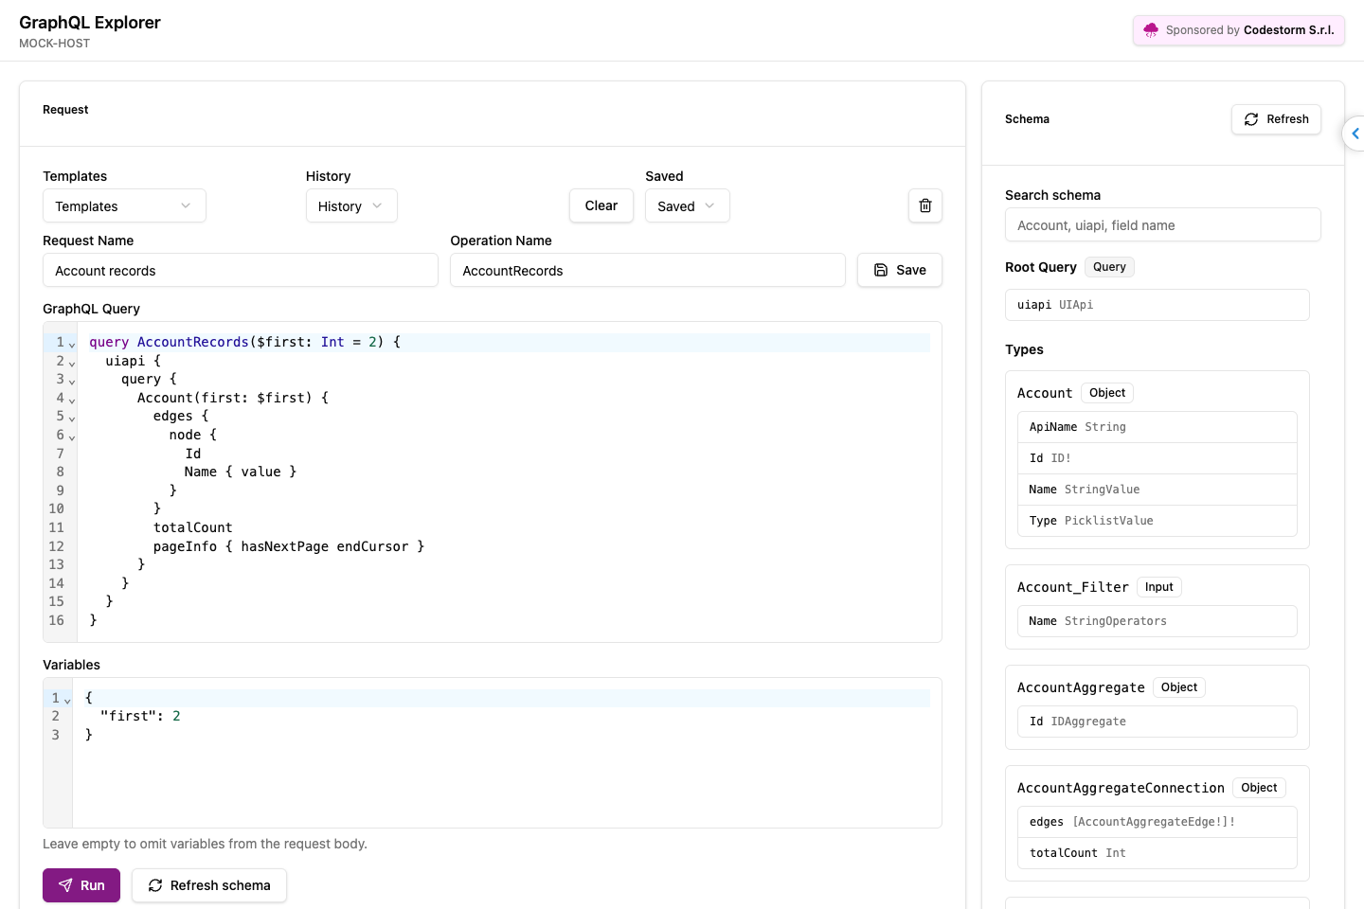The height and width of the screenshot is (909, 1364).
Task: Focus the Operation Name field
Action: (x=648, y=270)
